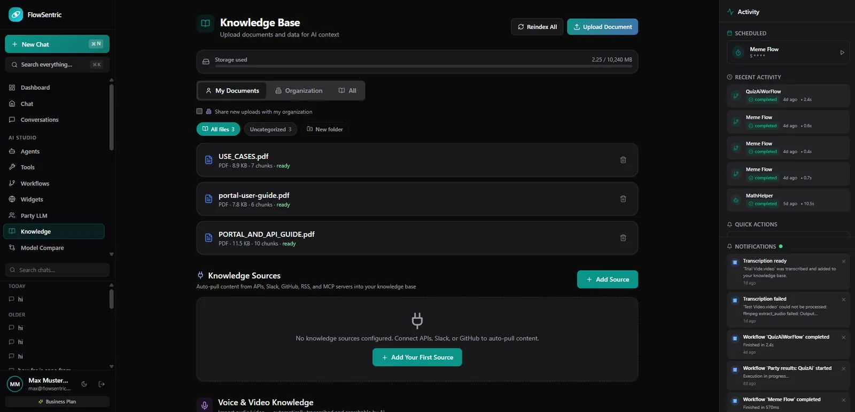Dismiss the Meme Flow completed notification
Screen dimensions: 855x412
[844, 400]
